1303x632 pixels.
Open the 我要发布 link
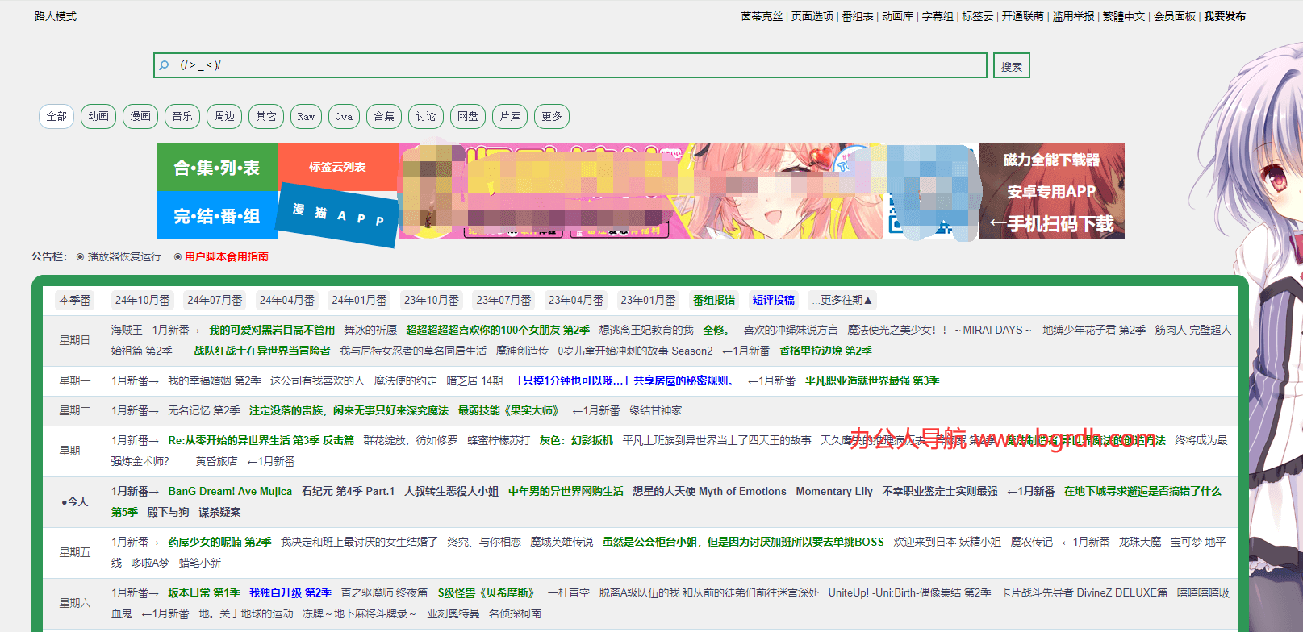tap(1224, 17)
